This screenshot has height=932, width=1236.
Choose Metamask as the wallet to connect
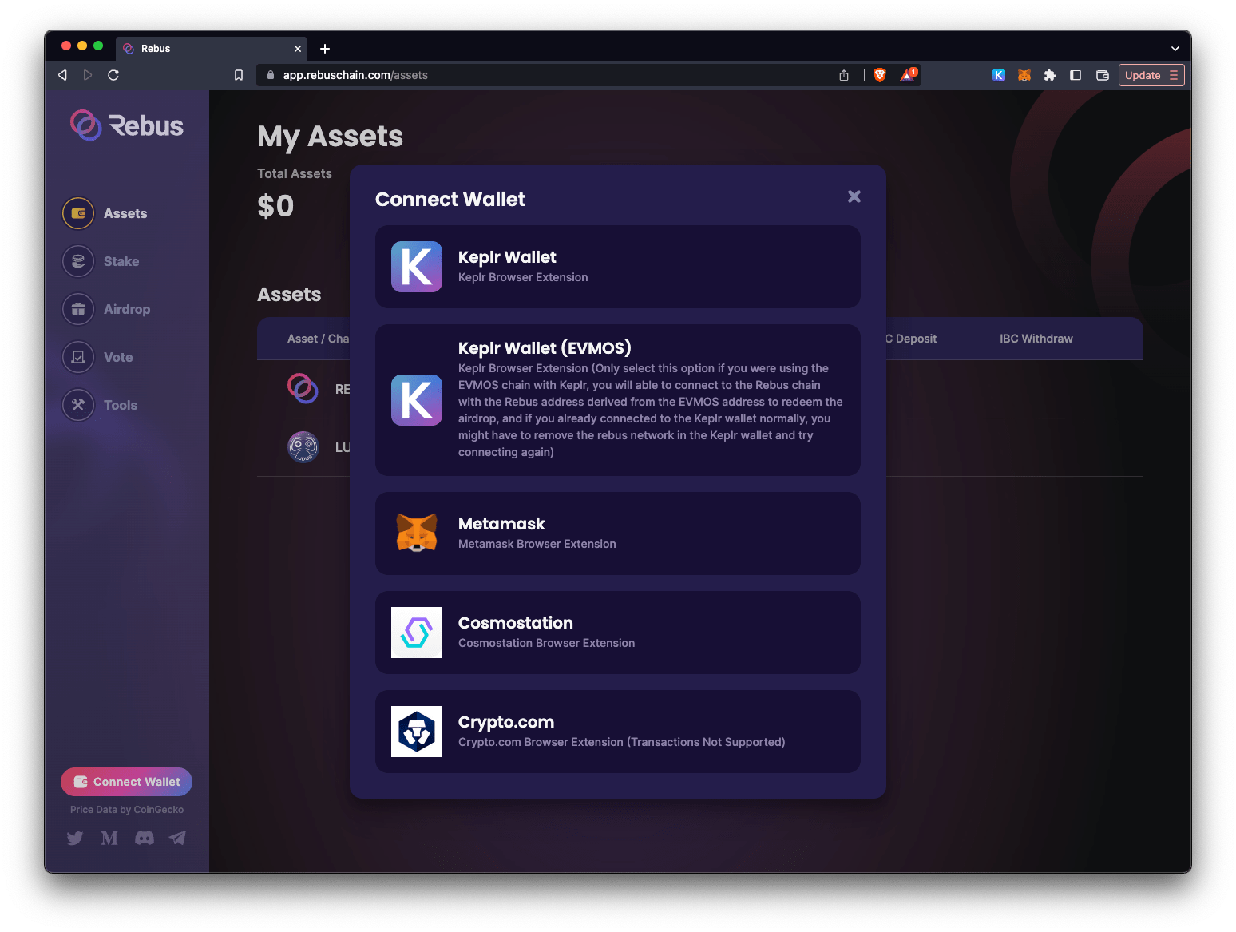point(617,533)
